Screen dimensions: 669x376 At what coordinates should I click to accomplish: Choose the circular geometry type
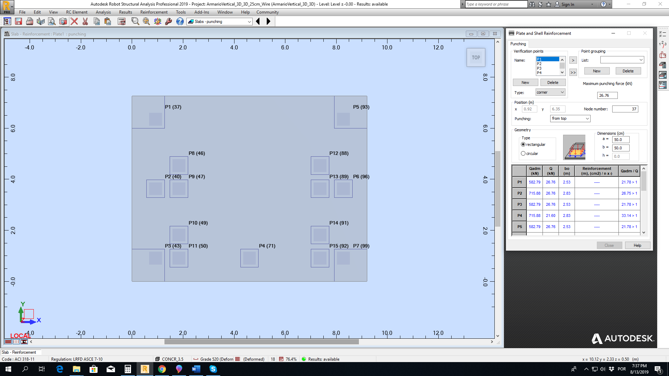(x=523, y=153)
